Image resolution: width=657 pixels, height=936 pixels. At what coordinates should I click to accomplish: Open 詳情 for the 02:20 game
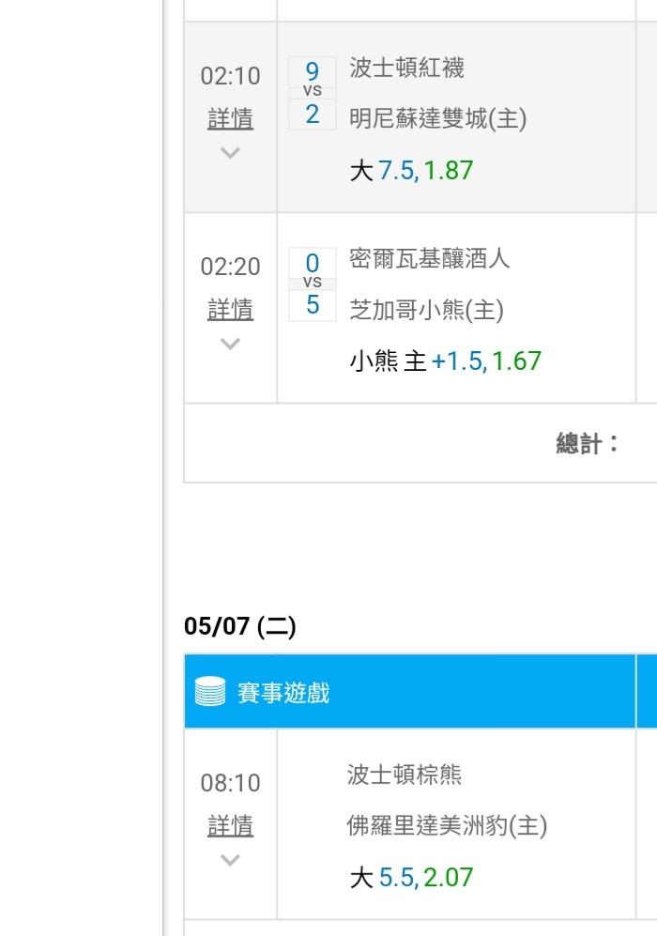tap(230, 309)
